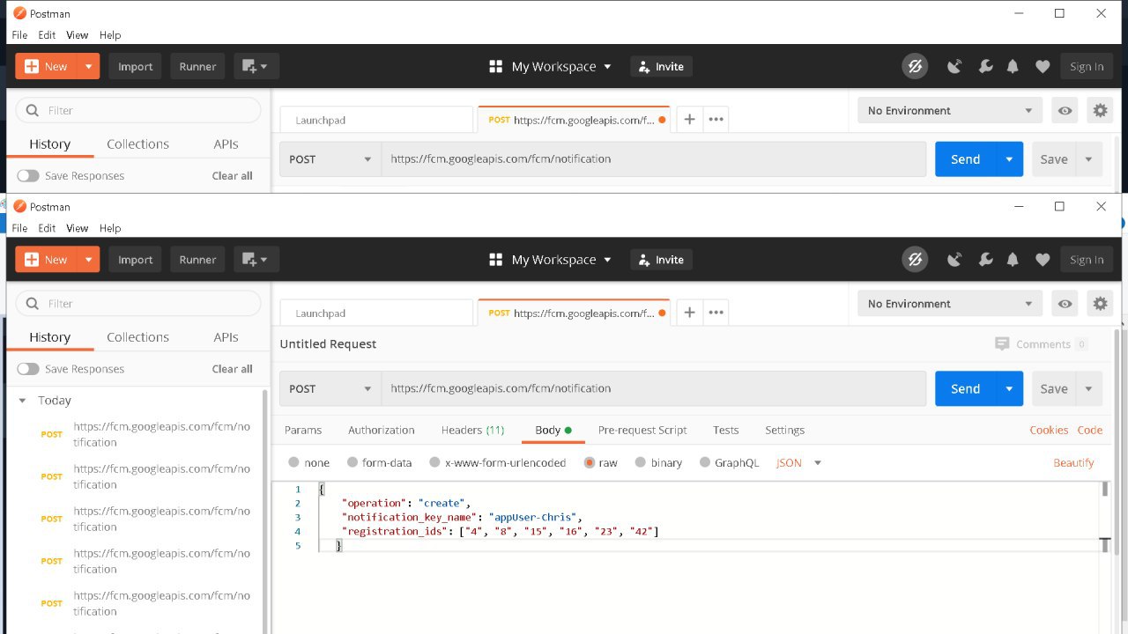
Task: Open the Params tab
Action: [303, 430]
